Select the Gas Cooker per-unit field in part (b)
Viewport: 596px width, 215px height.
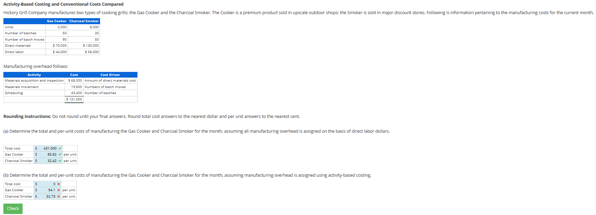pyautogui.click(x=47, y=190)
